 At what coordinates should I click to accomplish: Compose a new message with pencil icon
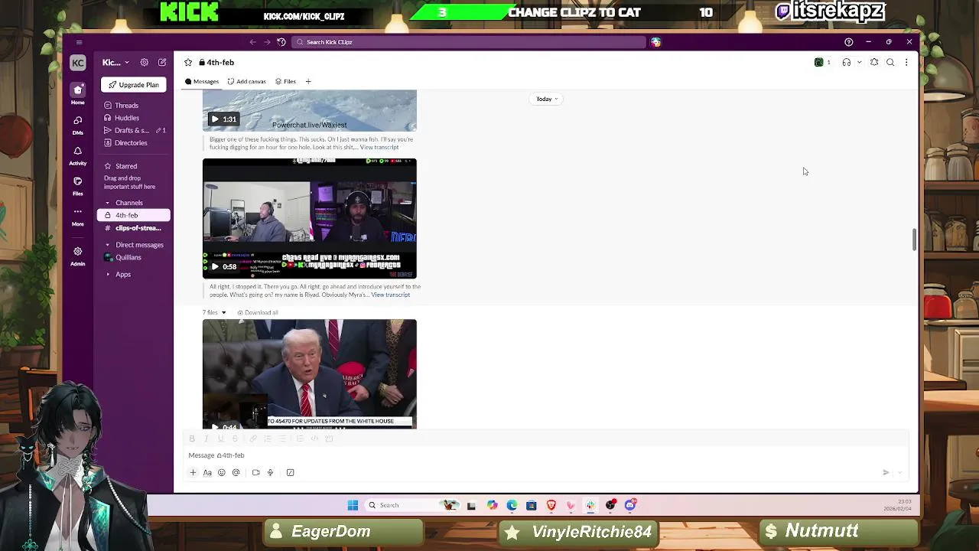(x=162, y=62)
